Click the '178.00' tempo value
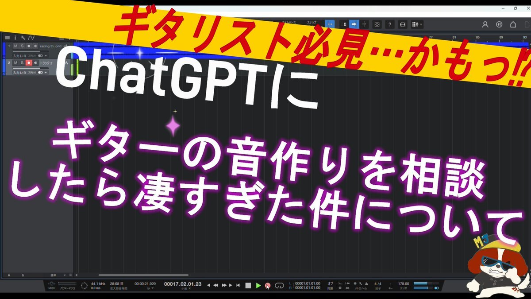 (404, 283)
